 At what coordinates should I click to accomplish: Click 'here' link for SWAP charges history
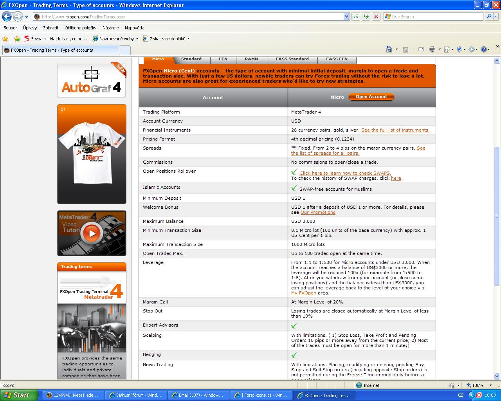tap(396, 178)
